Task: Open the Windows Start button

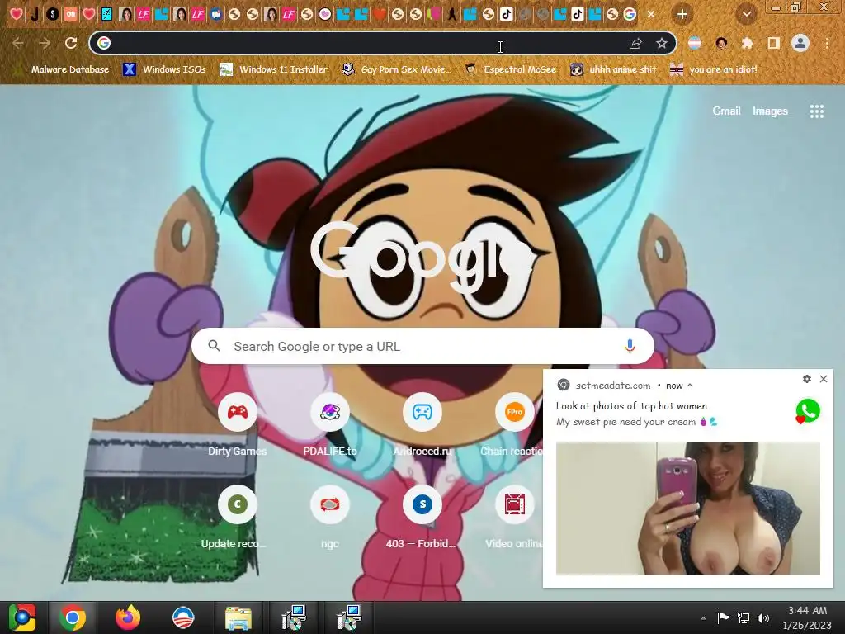Action: [21, 617]
